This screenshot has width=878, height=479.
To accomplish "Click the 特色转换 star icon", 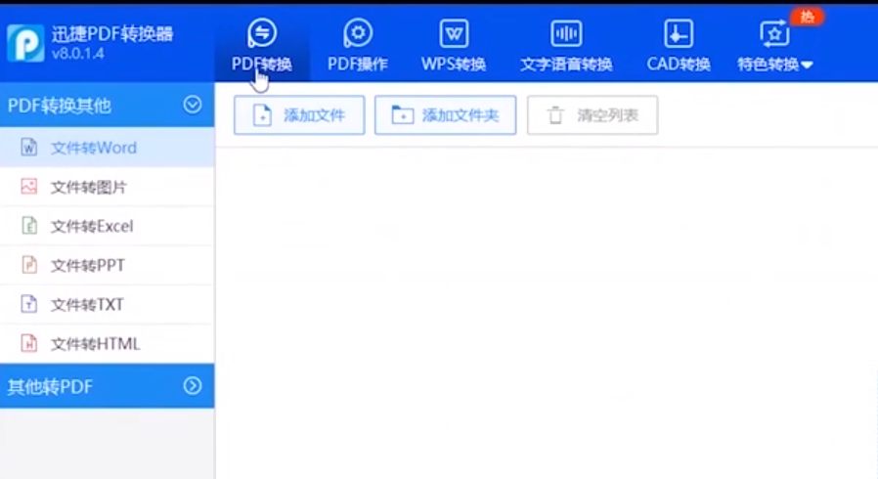I will coord(773,33).
